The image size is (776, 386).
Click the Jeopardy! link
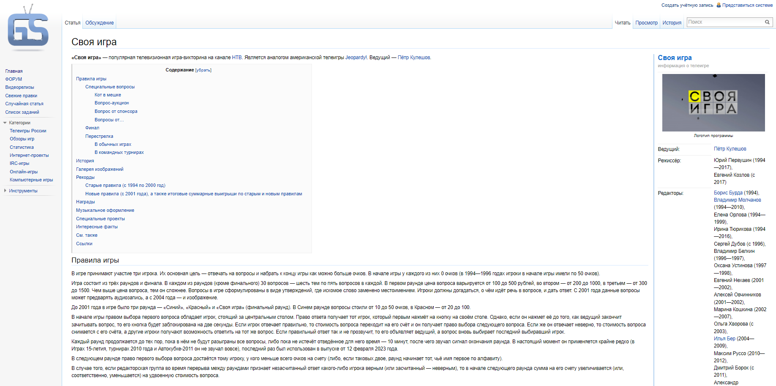pos(356,57)
